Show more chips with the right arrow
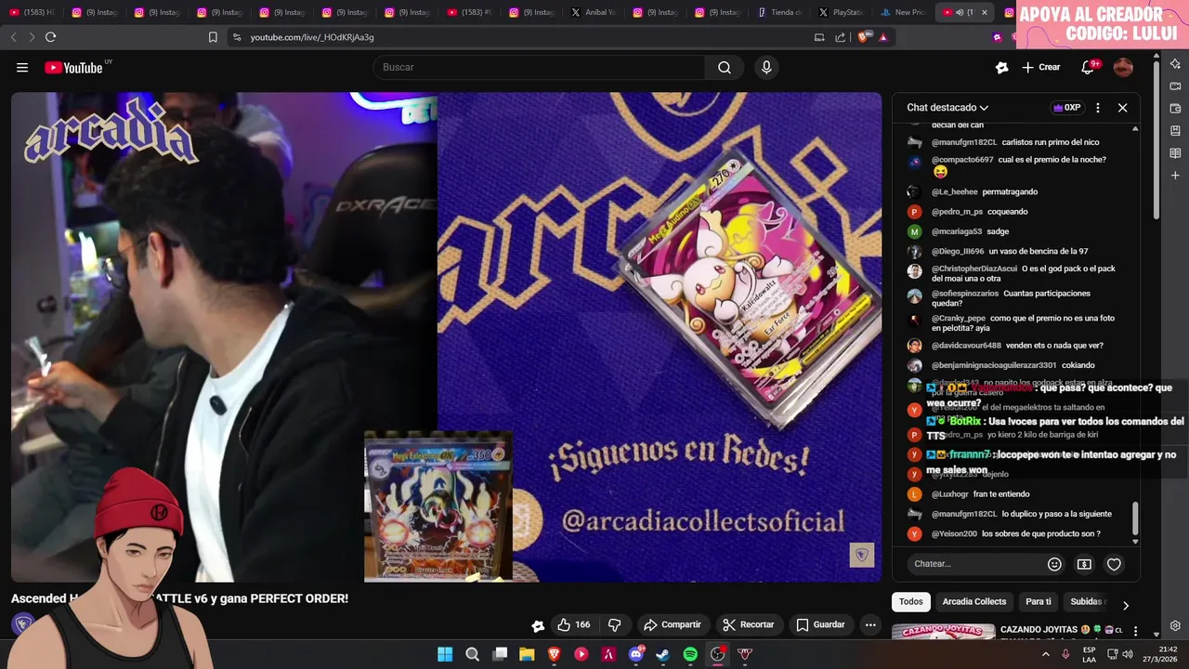The image size is (1189, 669). 1125,606
